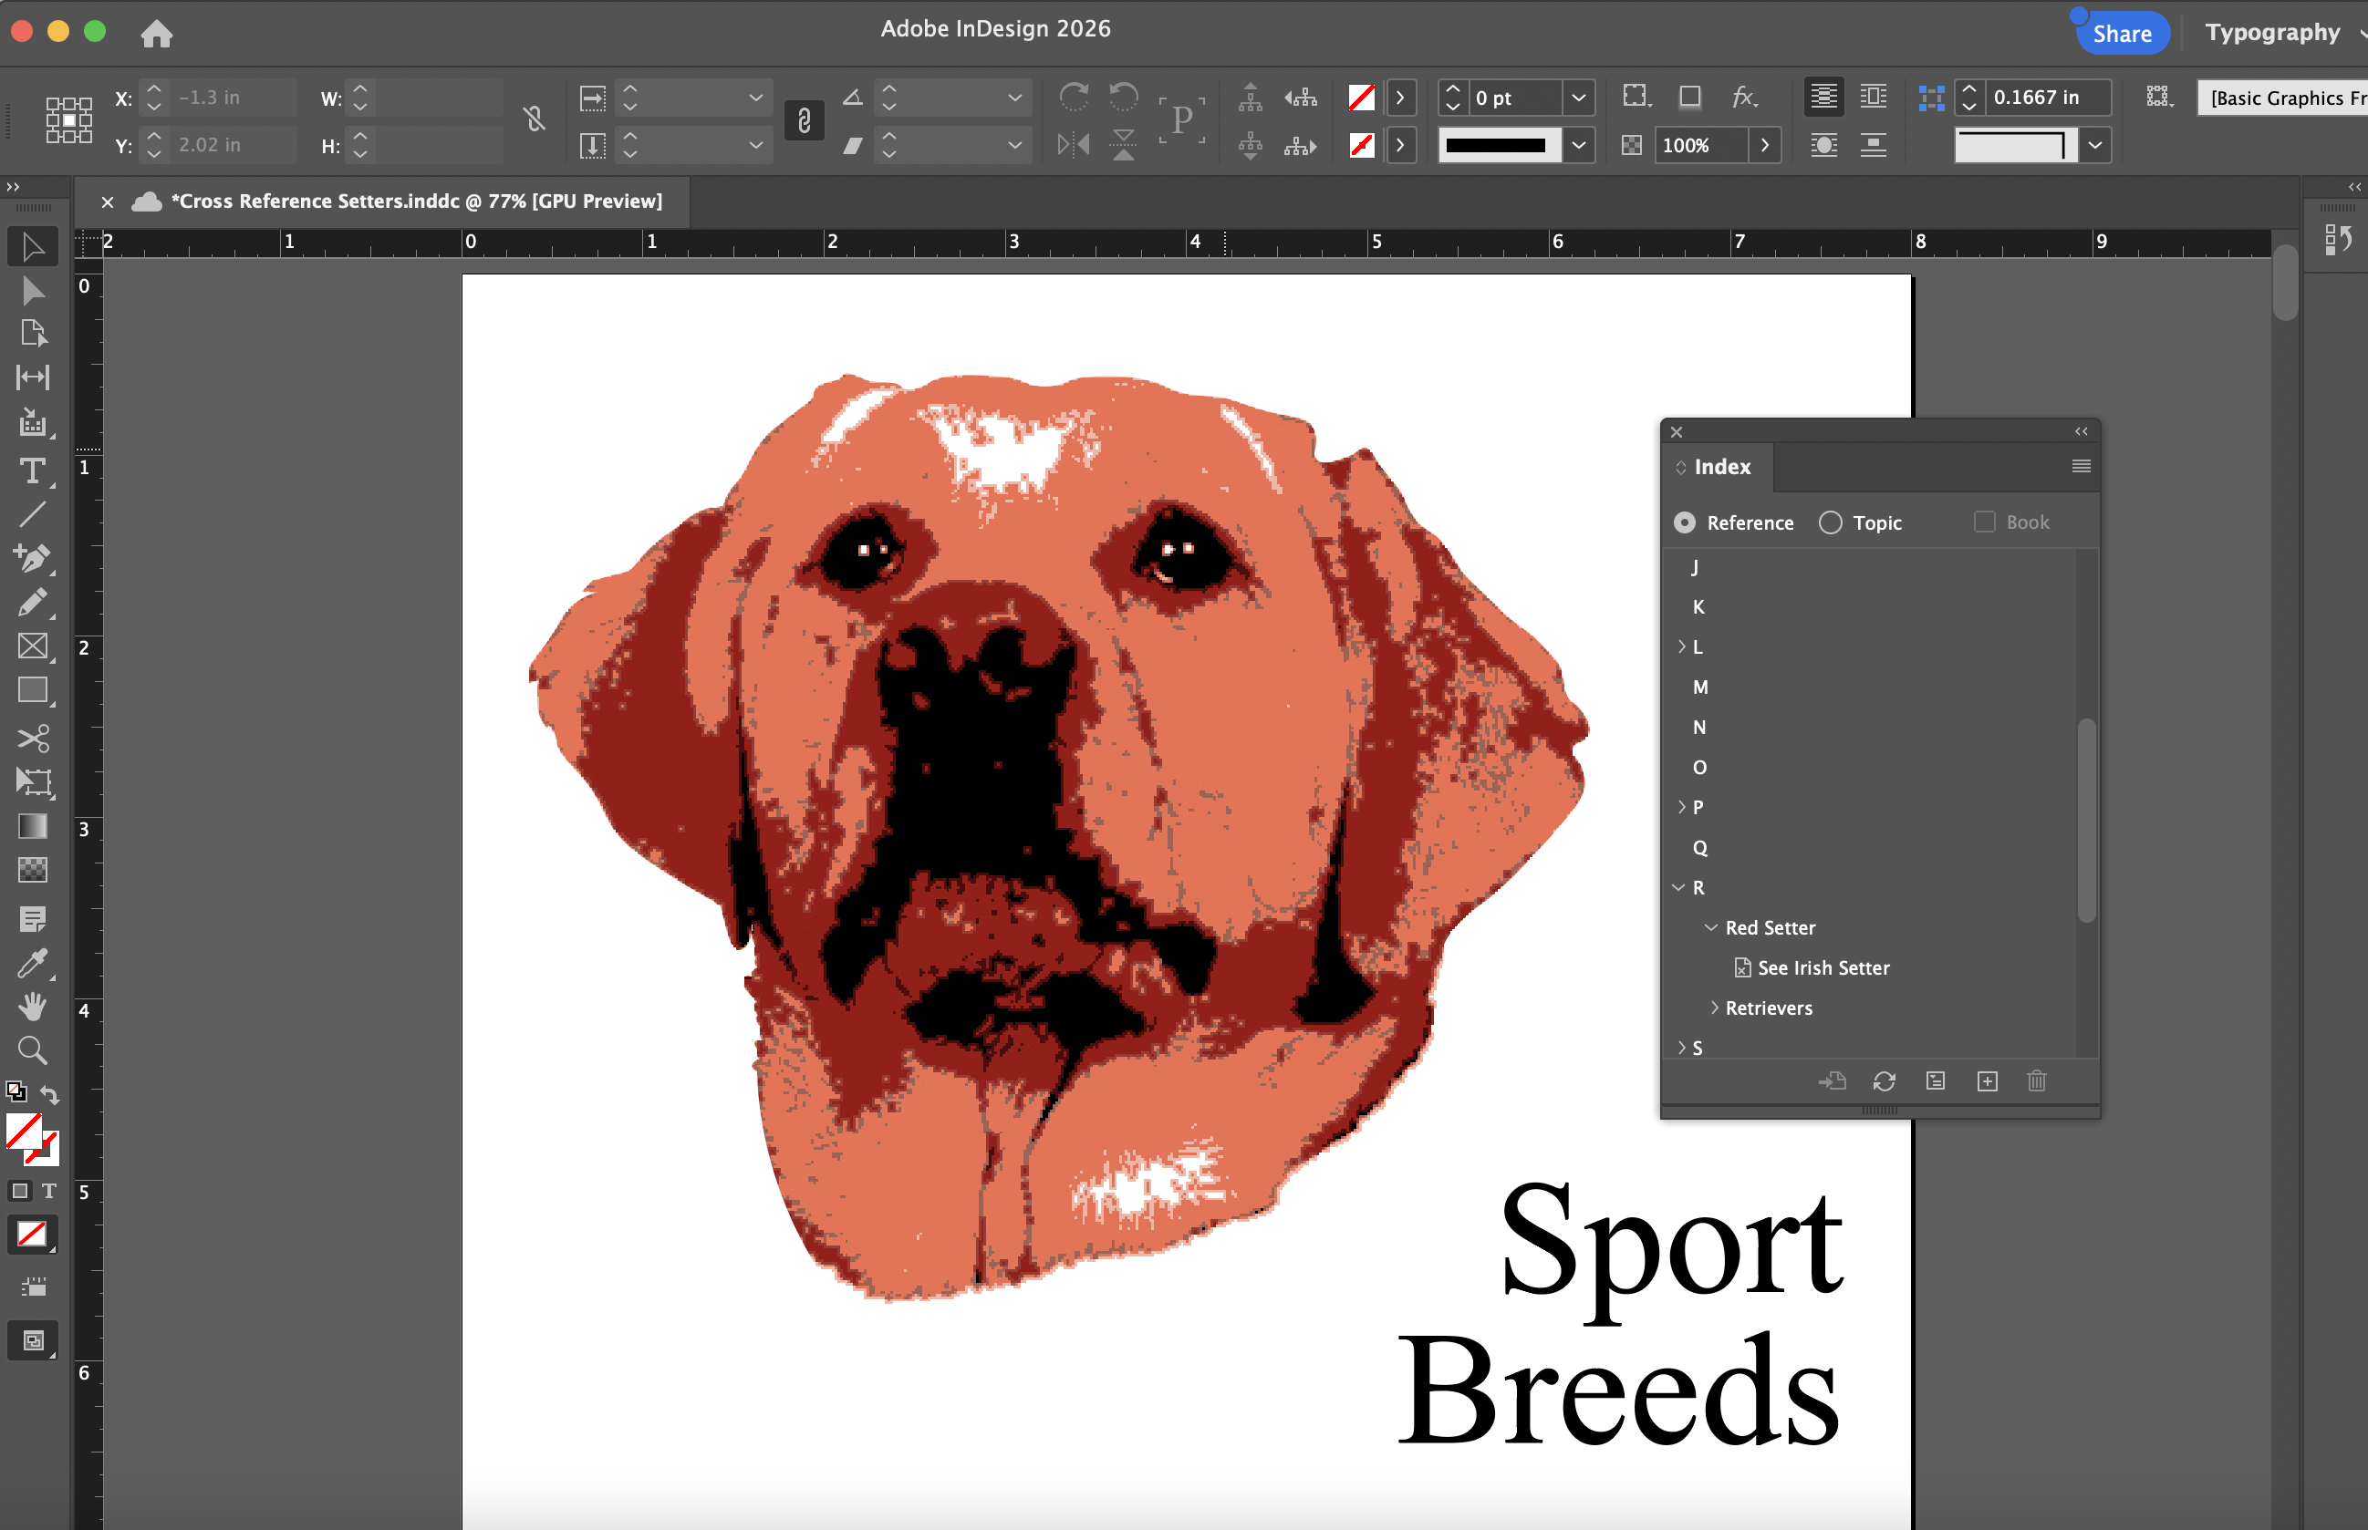Activate the Zoom tool
Viewport: 2368px width, 1530px height.
click(x=33, y=1050)
